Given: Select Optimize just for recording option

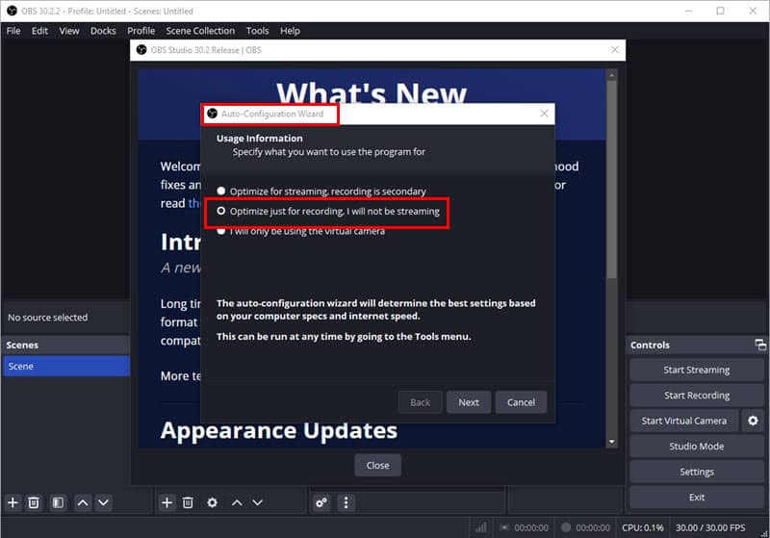Looking at the screenshot, I should click(x=222, y=212).
